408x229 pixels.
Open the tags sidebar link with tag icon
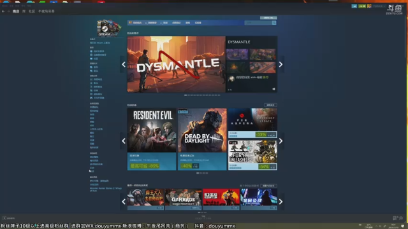click(94, 59)
